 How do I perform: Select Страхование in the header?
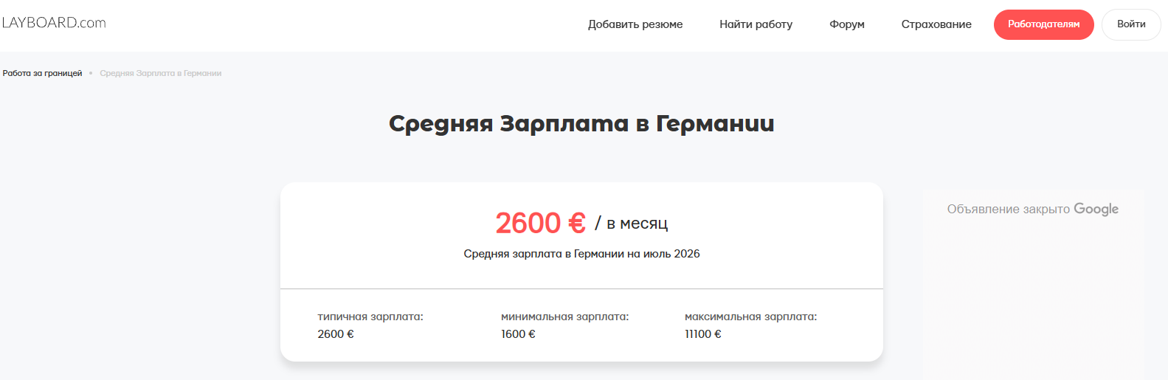[x=936, y=24]
